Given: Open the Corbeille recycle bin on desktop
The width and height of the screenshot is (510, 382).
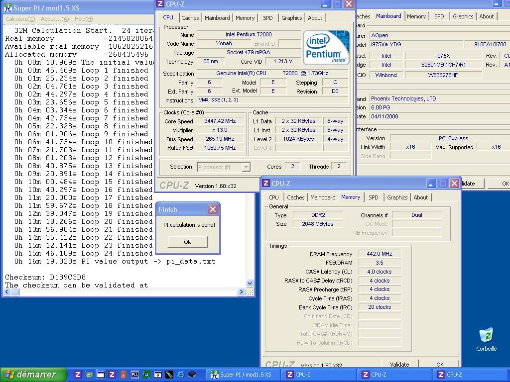Looking at the screenshot, I should click(486, 339).
